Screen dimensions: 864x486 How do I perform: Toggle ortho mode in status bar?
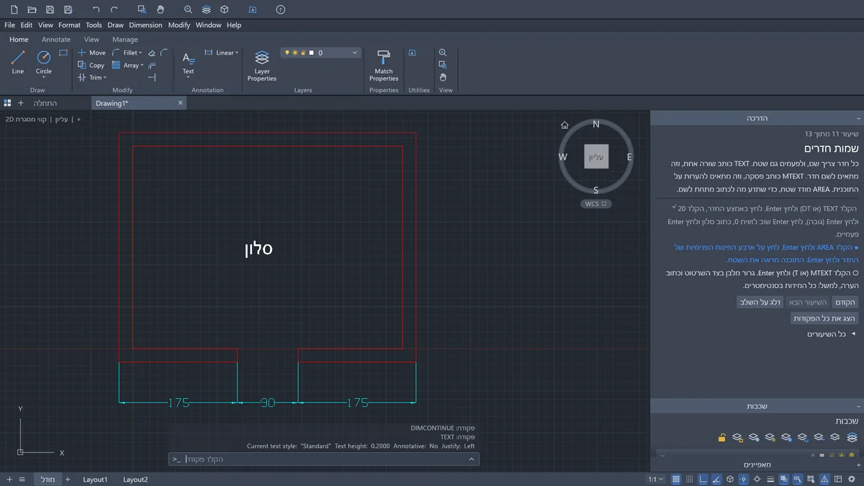click(703, 479)
